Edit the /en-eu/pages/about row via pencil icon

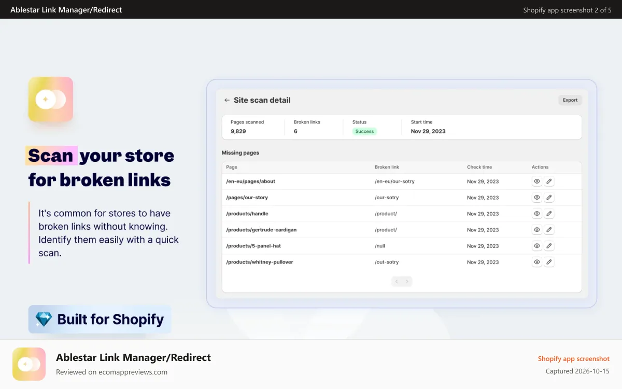pos(549,182)
